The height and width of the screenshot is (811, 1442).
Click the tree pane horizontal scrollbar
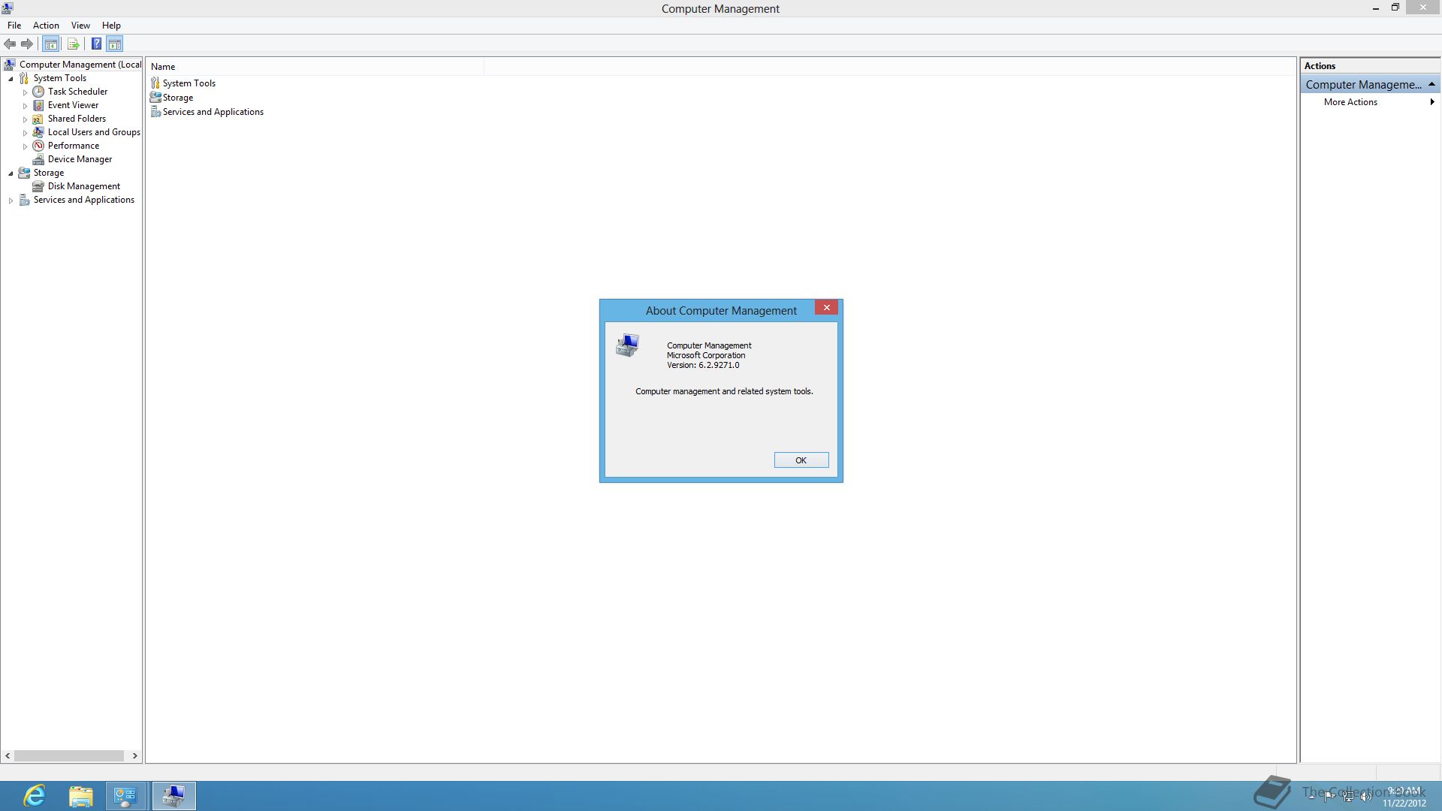(x=69, y=755)
